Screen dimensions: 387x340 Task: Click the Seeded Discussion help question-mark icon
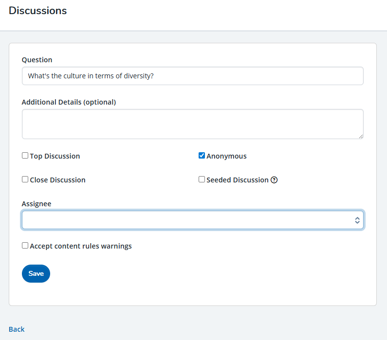(274, 180)
